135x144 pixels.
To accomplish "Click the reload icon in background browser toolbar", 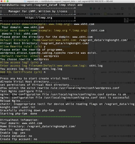I will (x=99, y=9).
